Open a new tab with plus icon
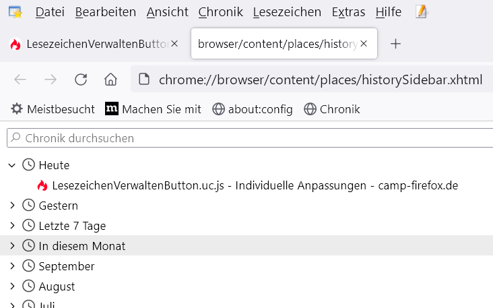The image size is (493, 308). (x=396, y=44)
